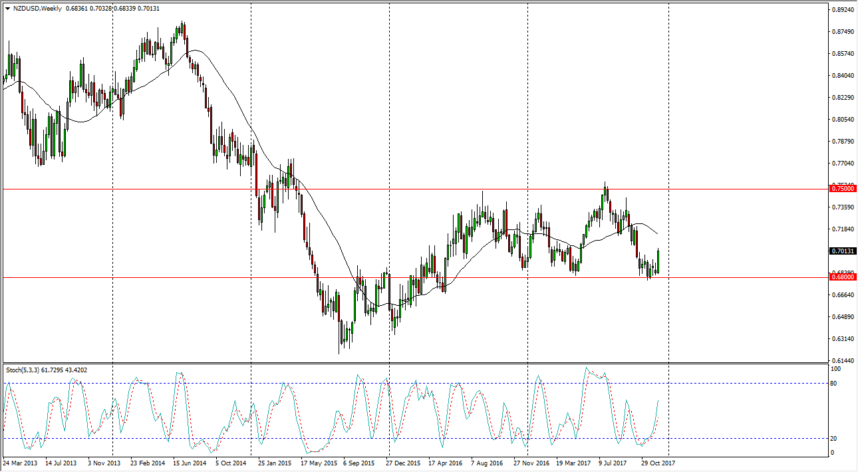This screenshot has height=472, width=858.
Task: Click the 0.84040 price on the axis
Action: point(843,76)
